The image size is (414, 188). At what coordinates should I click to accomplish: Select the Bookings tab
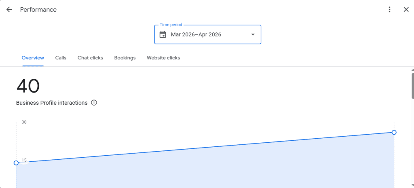coord(125,58)
